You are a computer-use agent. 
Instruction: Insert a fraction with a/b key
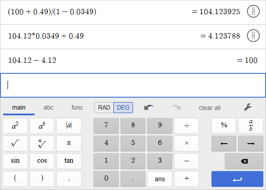(251, 126)
